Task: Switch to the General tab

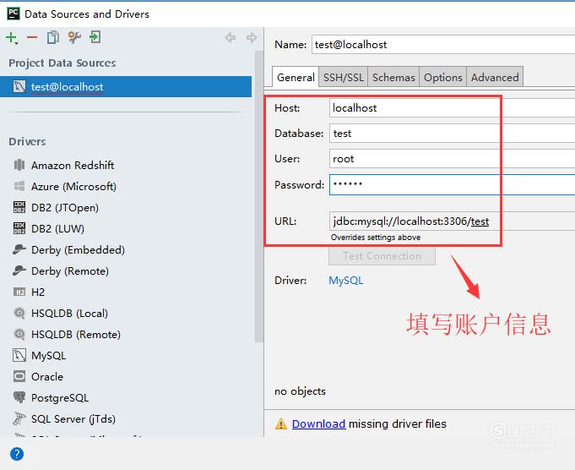Action: tap(296, 77)
